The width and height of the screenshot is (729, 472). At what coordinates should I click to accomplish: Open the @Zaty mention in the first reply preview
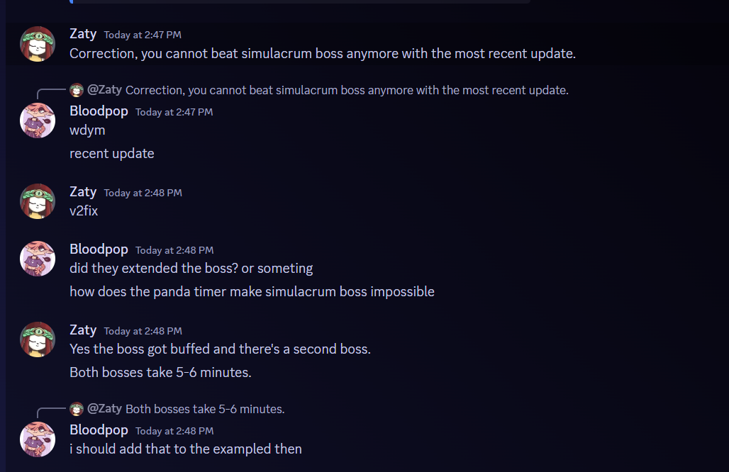(106, 90)
